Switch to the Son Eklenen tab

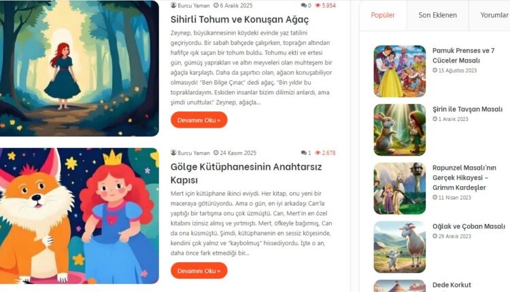point(437,15)
